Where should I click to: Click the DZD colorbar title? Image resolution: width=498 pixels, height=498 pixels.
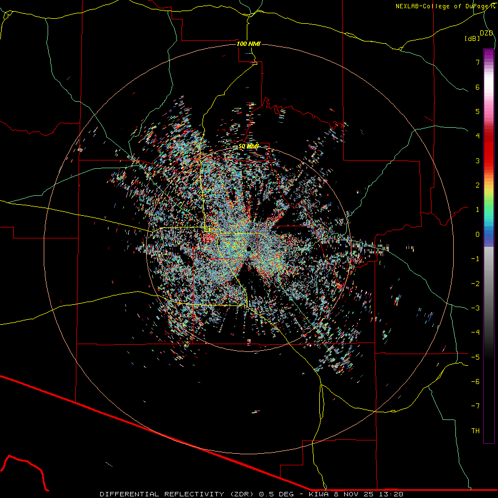(486, 33)
